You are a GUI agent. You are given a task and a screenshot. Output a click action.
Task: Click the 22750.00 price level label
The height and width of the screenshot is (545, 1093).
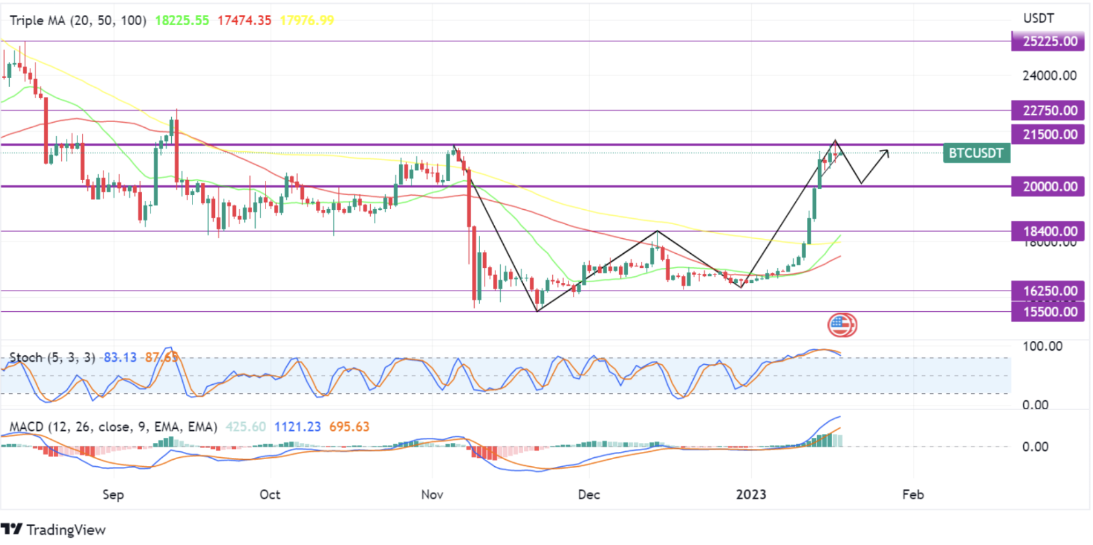(1048, 110)
